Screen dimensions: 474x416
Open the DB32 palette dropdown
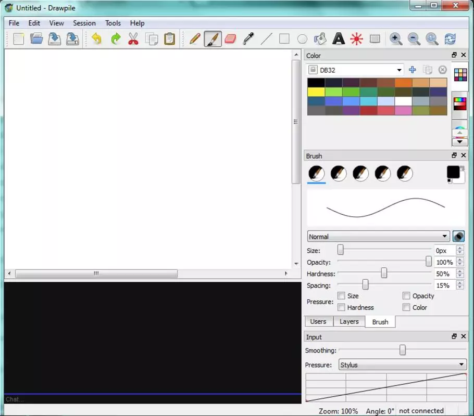(355, 70)
